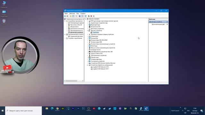Open the Control Panel desktop icon
Screen dimensions: 205x115
pos(4,14)
